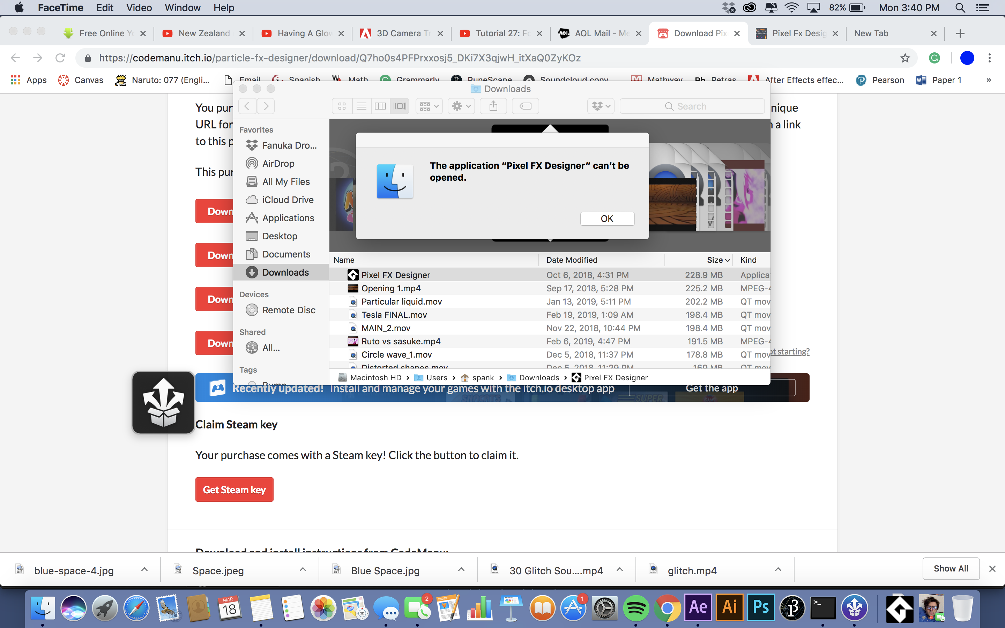Open Terminal from Dock
1005x628 pixels.
(823, 608)
